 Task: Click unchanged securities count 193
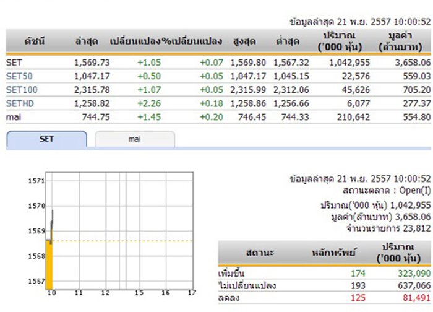(x=358, y=285)
